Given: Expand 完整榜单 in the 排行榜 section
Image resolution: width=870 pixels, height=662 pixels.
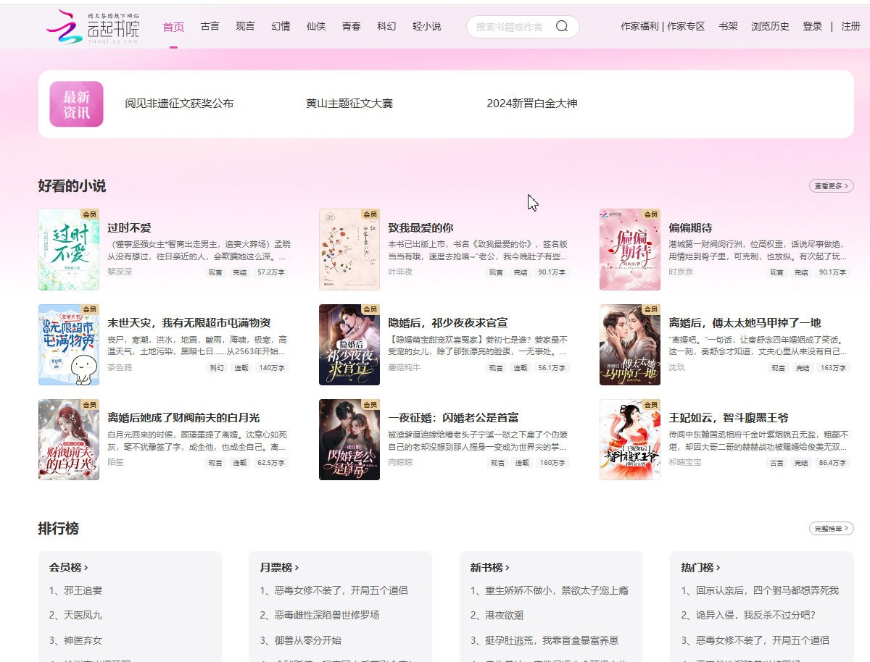Looking at the screenshot, I should pyautogui.click(x=831, y=529).
